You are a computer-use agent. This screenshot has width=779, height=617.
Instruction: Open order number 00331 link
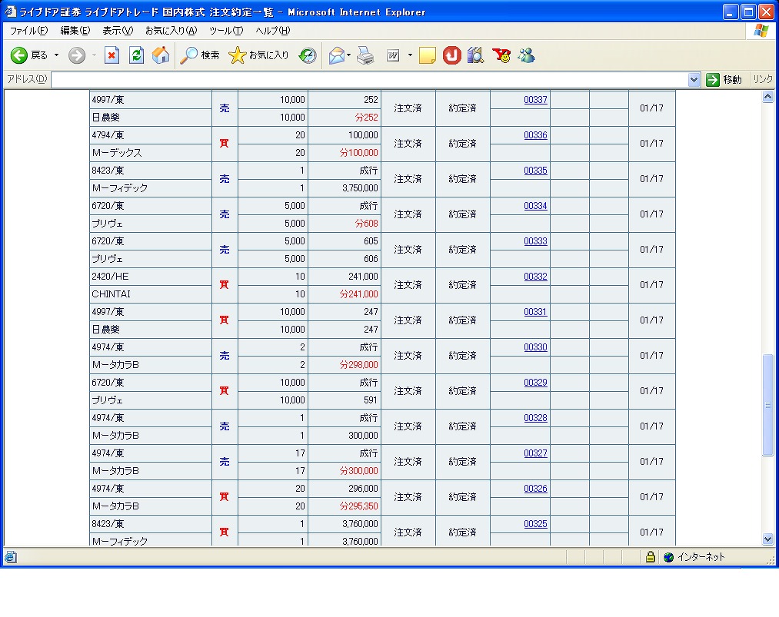535,311
